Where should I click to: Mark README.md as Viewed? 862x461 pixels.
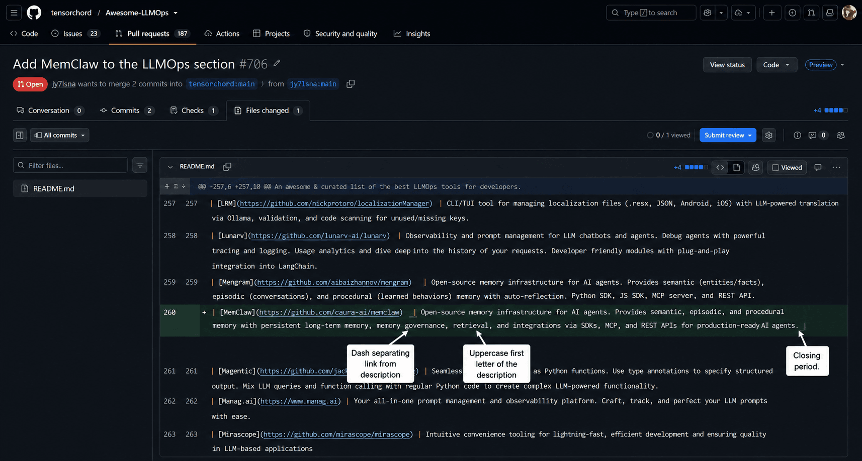pos(787,167)
